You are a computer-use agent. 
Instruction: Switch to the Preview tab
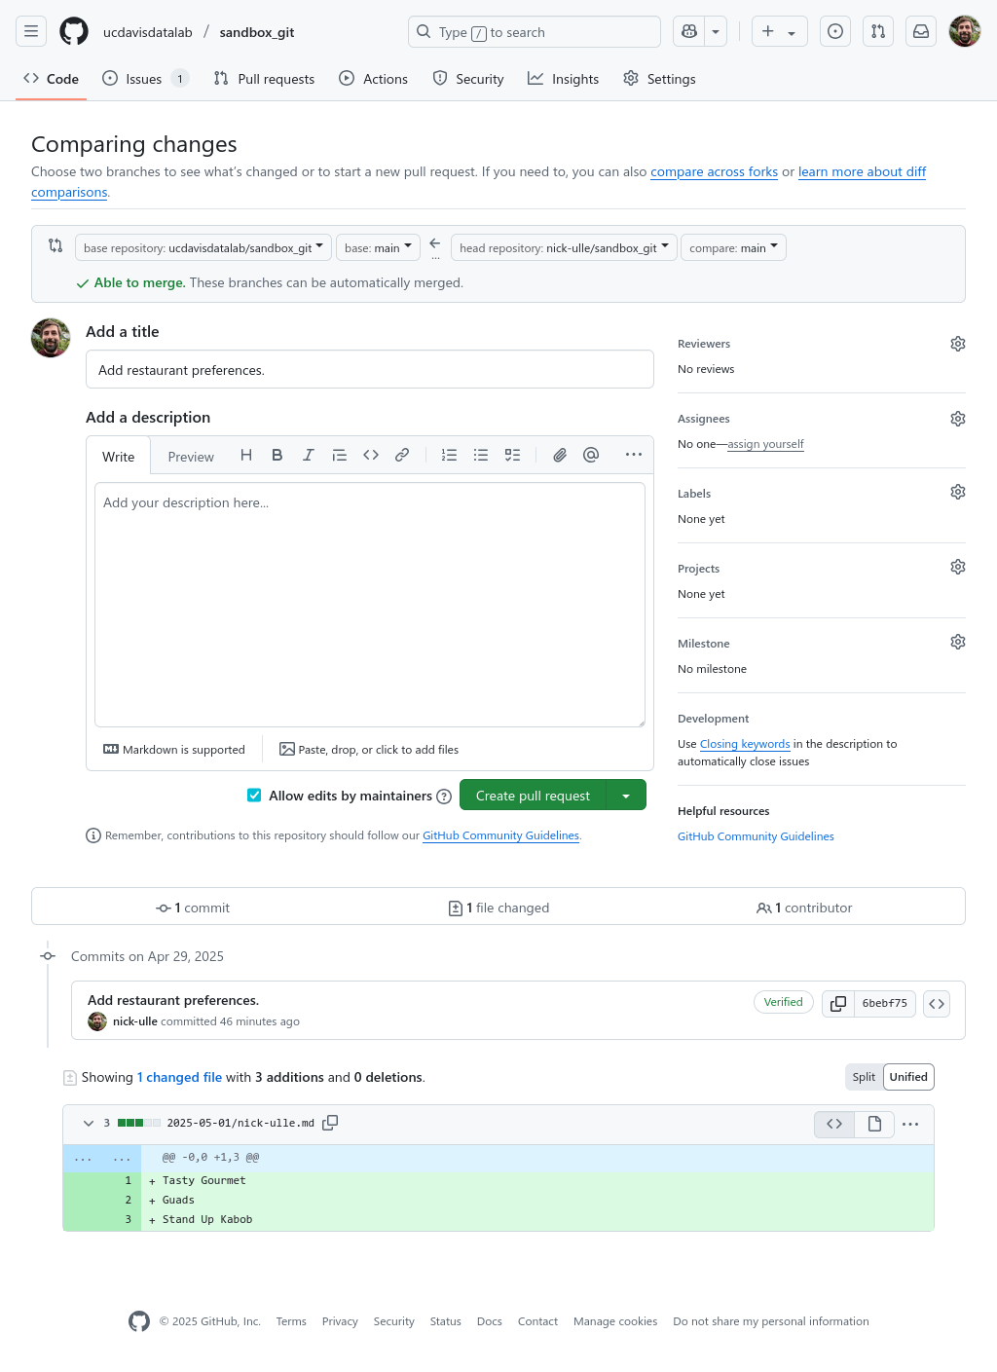[x=190, y=456]
